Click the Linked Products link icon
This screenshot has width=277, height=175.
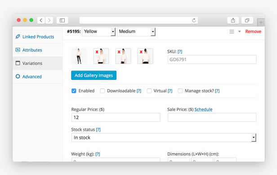18,36
